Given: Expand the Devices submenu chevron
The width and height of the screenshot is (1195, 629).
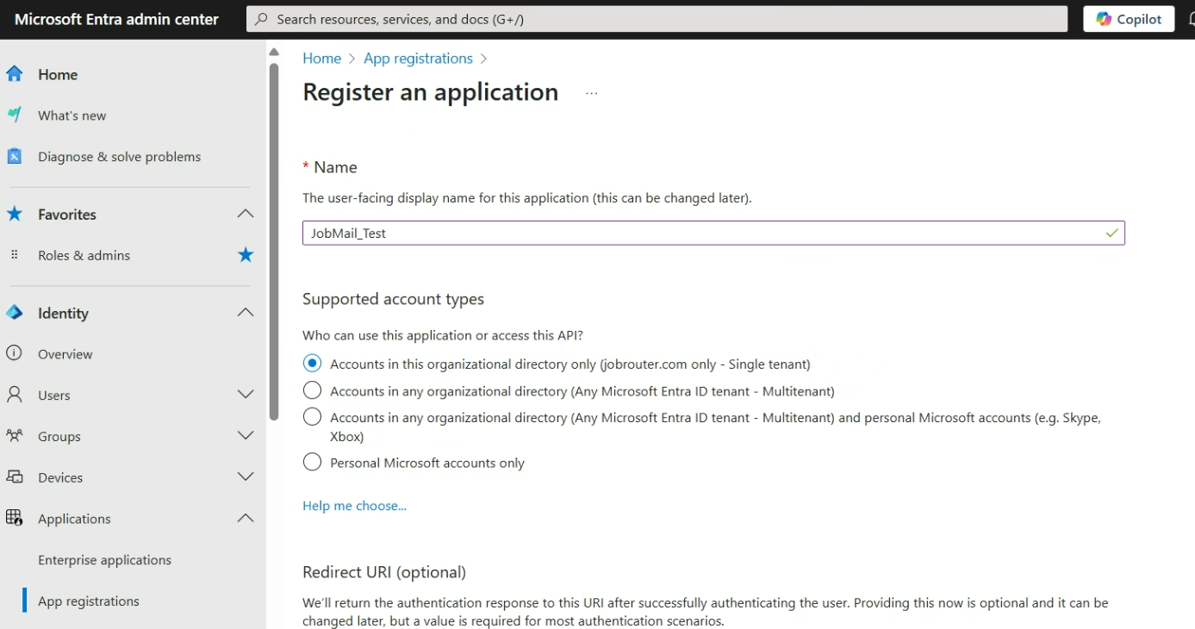Looking at the screenshot, I should click(x=246, y=476).
